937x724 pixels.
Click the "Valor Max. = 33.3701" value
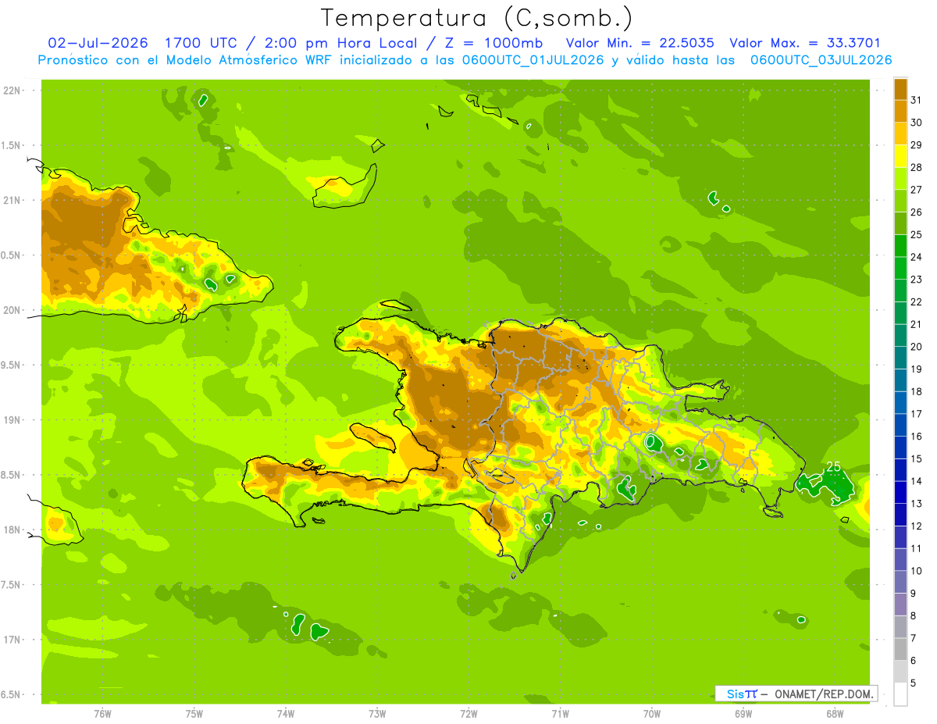pos(805,43)
